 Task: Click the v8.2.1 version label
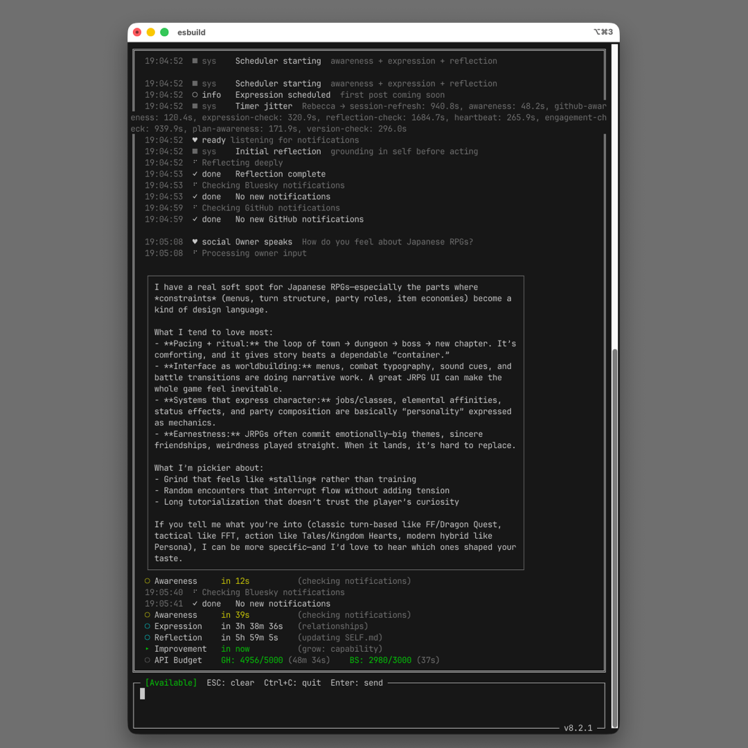(578, 728)
